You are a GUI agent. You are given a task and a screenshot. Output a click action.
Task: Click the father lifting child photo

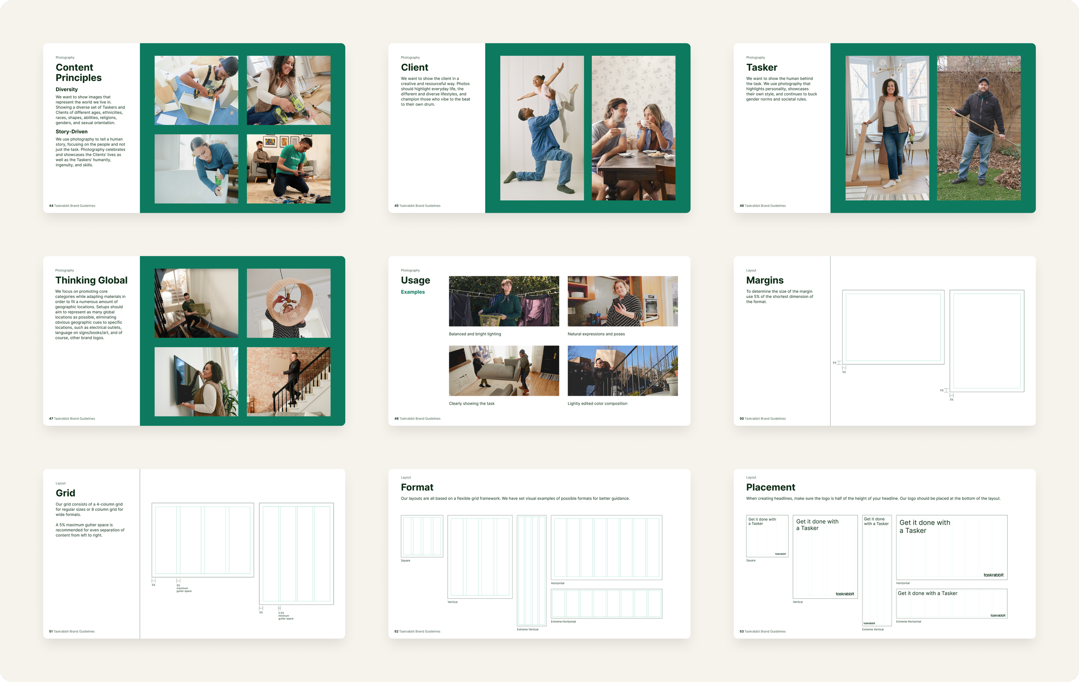click(x=542, y=128)
